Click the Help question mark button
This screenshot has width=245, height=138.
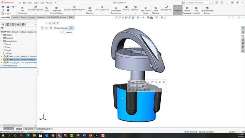pyautogui.click(x=222, y=3)
